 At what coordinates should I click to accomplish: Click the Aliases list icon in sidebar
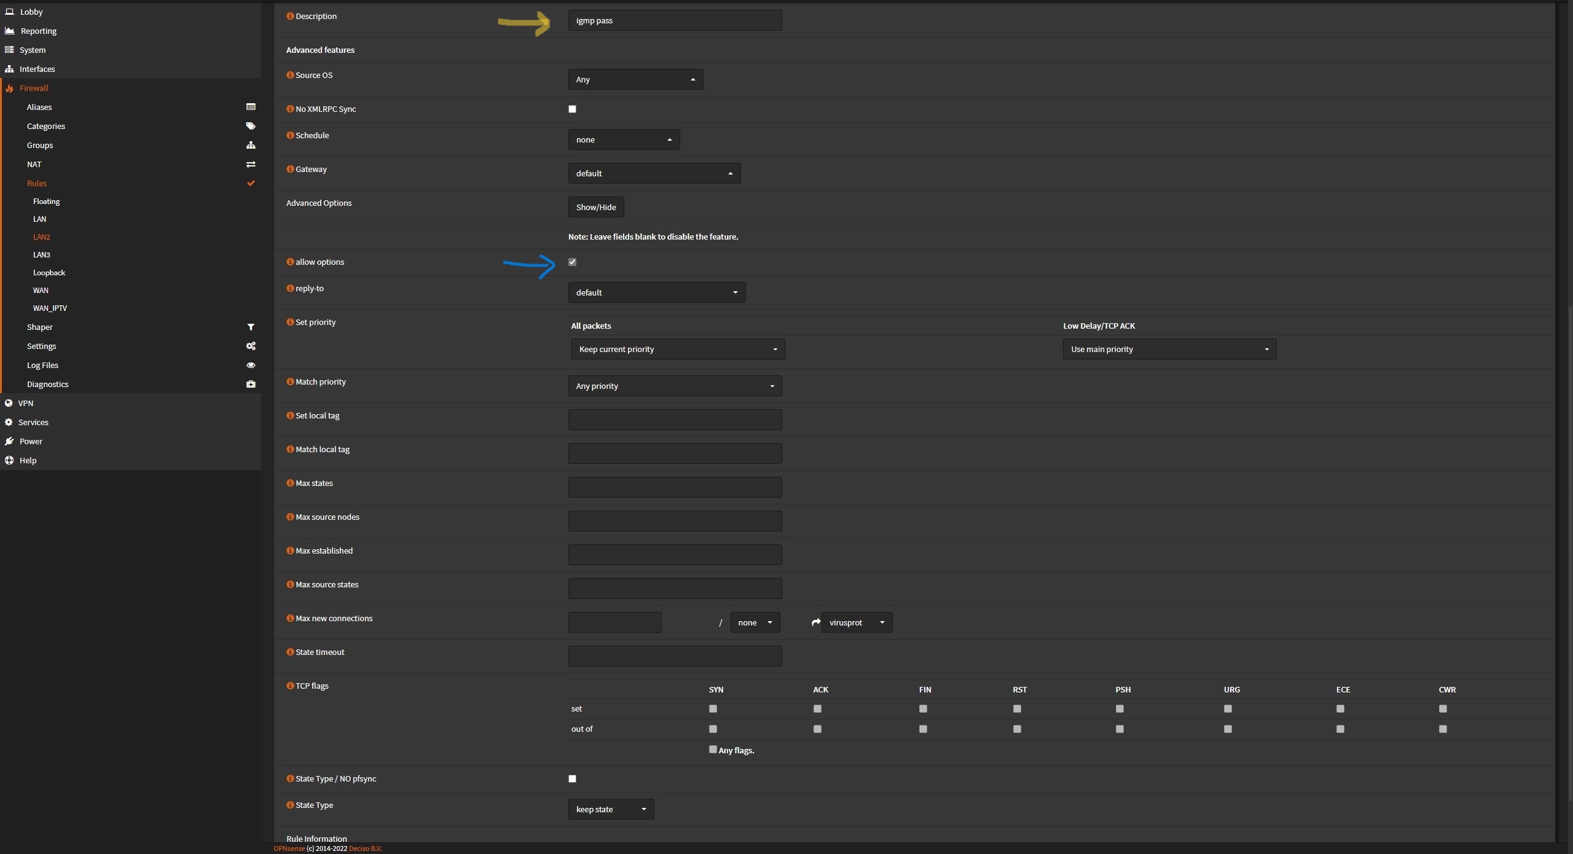(251, 107)
